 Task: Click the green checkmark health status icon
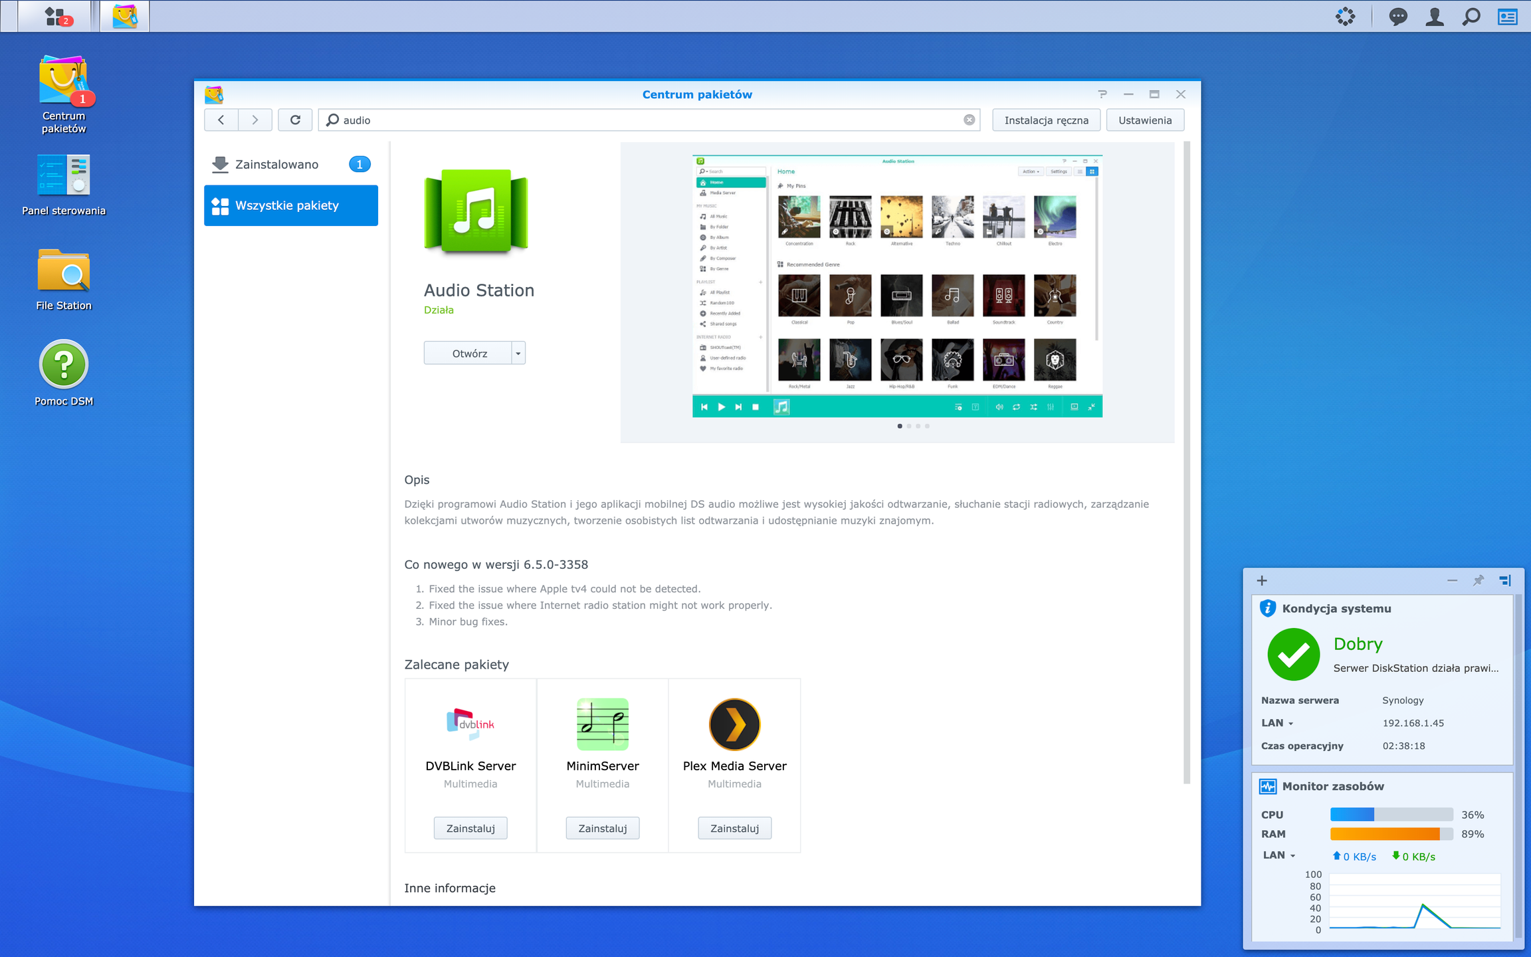click(x=1293, y=654)
